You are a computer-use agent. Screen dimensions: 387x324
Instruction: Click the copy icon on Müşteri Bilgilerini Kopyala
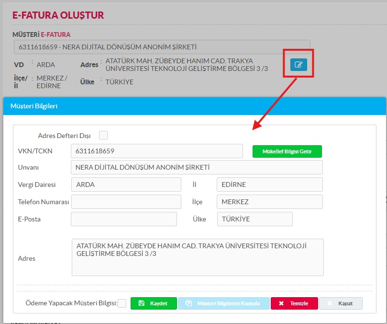coord(188,303)
